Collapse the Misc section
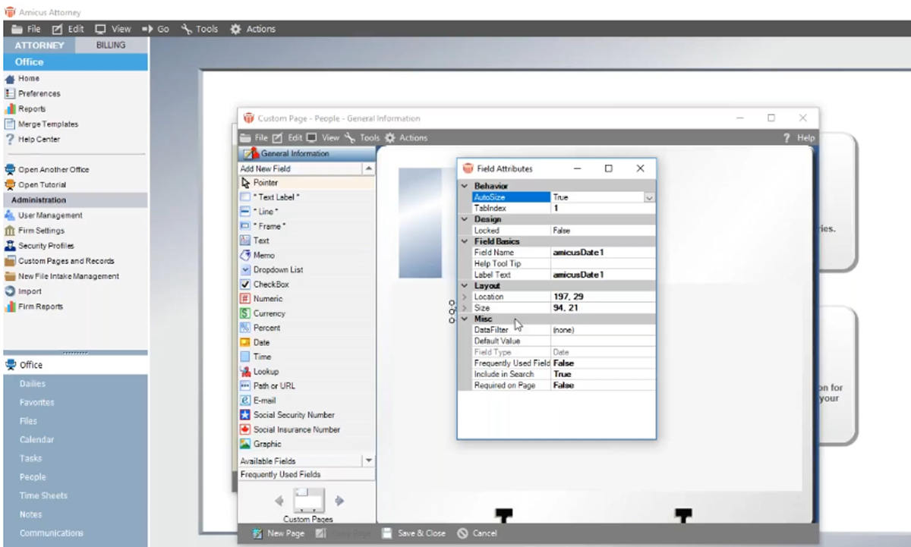911x547 pixels. pos(465,319)
